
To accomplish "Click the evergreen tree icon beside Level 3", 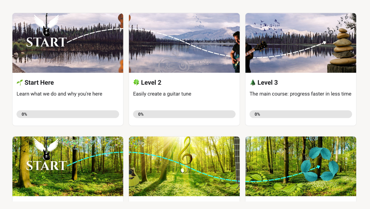I will 253,83.
